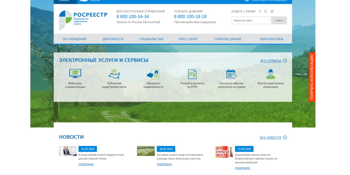Open the 29.05.2019 land plots thumbnail
Screen dimensions: 350x175
146,151
